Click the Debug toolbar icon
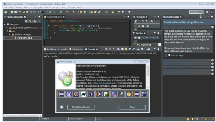The width and height of the screenshot is (216, 122). click(55, 12)
